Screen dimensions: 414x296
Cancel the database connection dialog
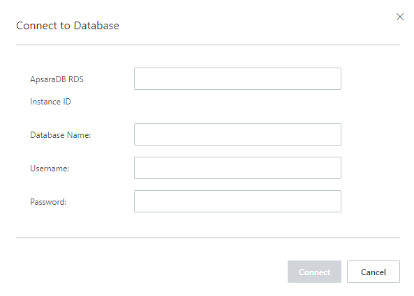tap(373, 272)
